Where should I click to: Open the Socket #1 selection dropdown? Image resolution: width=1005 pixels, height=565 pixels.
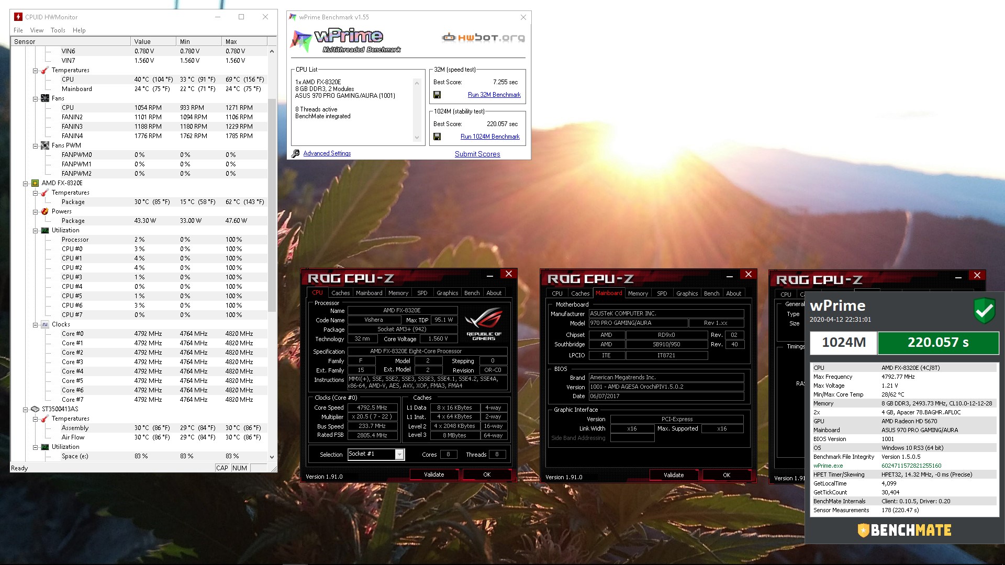pos(399,455)
